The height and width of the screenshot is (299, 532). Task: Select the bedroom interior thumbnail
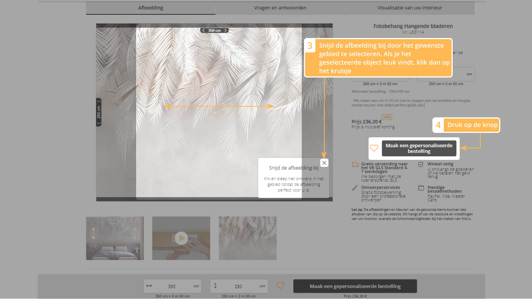point(115,238)
